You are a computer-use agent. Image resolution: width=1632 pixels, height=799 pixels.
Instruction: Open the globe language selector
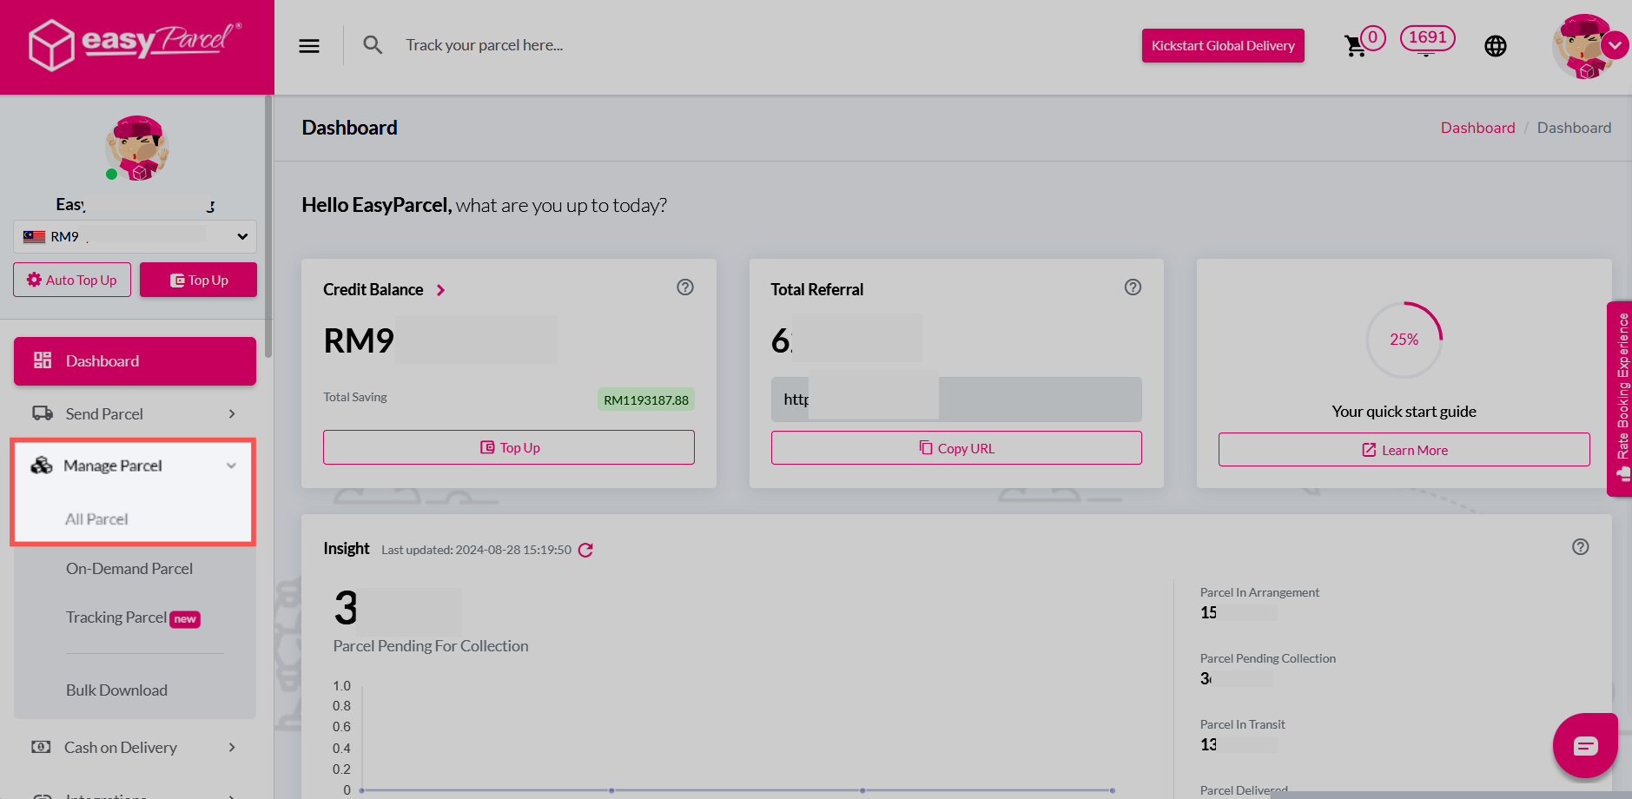1496,46
